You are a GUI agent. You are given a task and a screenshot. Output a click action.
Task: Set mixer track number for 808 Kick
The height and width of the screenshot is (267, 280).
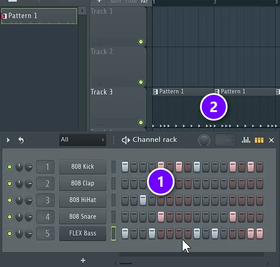tap(45, 167)
